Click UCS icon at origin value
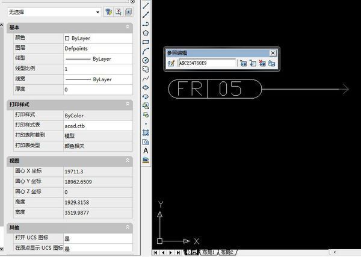Image resolution: width=361 pixels, height=257 pixels. [98, 248]
